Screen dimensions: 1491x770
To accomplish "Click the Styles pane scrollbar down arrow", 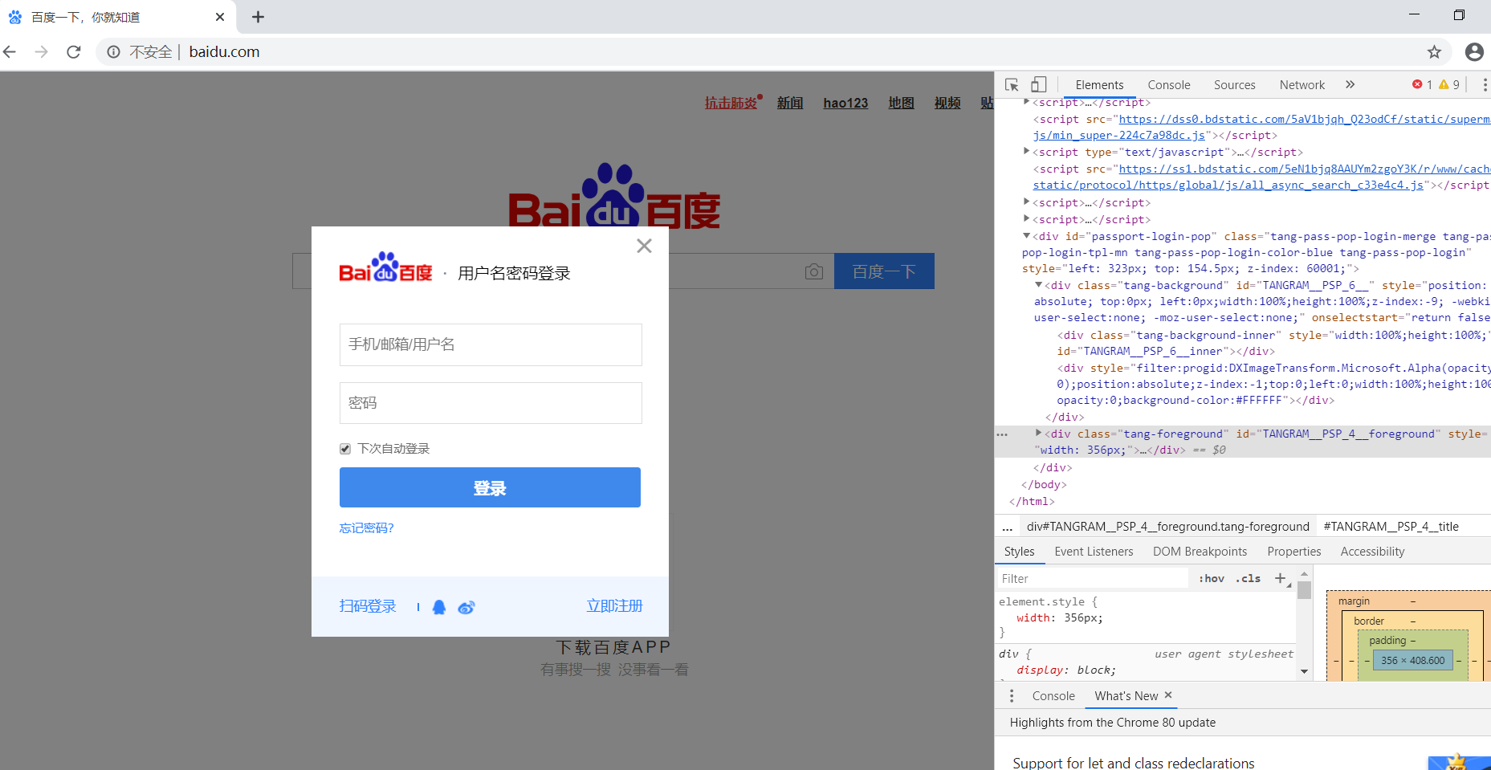I will coord(1305,671).
